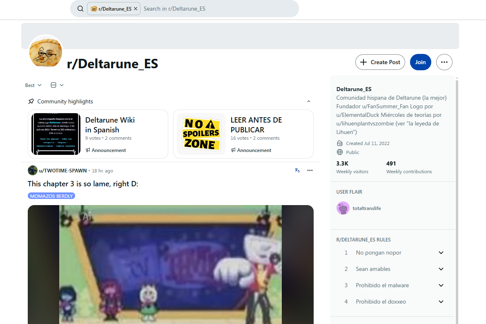Screen dimensions: 486x324
Task: Click the Announcement tag on LEER ANTES
Action: pyautogui.click(x=251, y=150)
